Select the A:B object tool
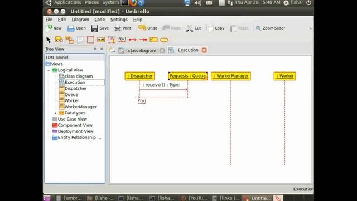 point(101,40)
